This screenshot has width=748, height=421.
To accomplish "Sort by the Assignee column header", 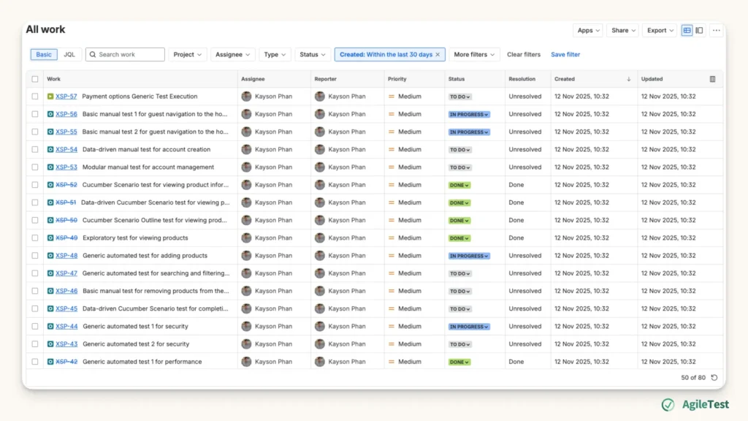I will [x=253, y=79].
